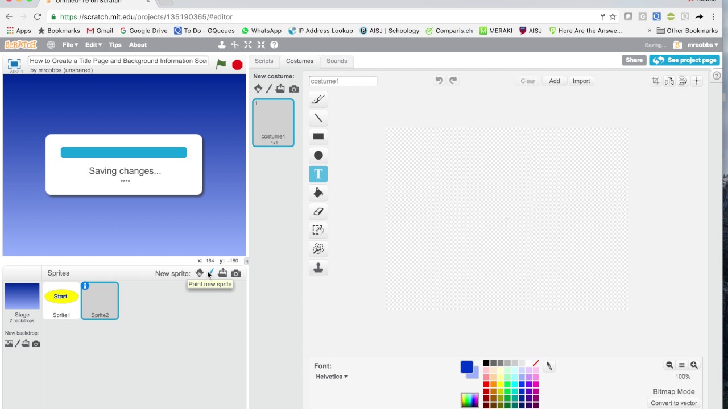Viewport: 728px width, 409px height.
Task: Open the Helvetica font dropdown
Action: (x=332, y=377)
